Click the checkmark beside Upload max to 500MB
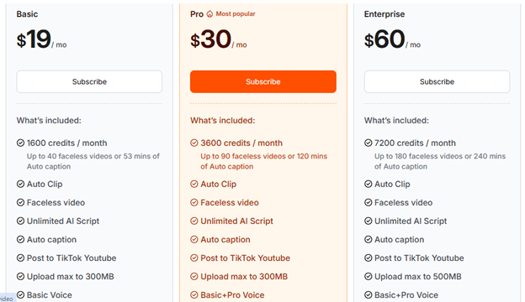This screenshot has width=525, height=302. (x=368, y=276)
